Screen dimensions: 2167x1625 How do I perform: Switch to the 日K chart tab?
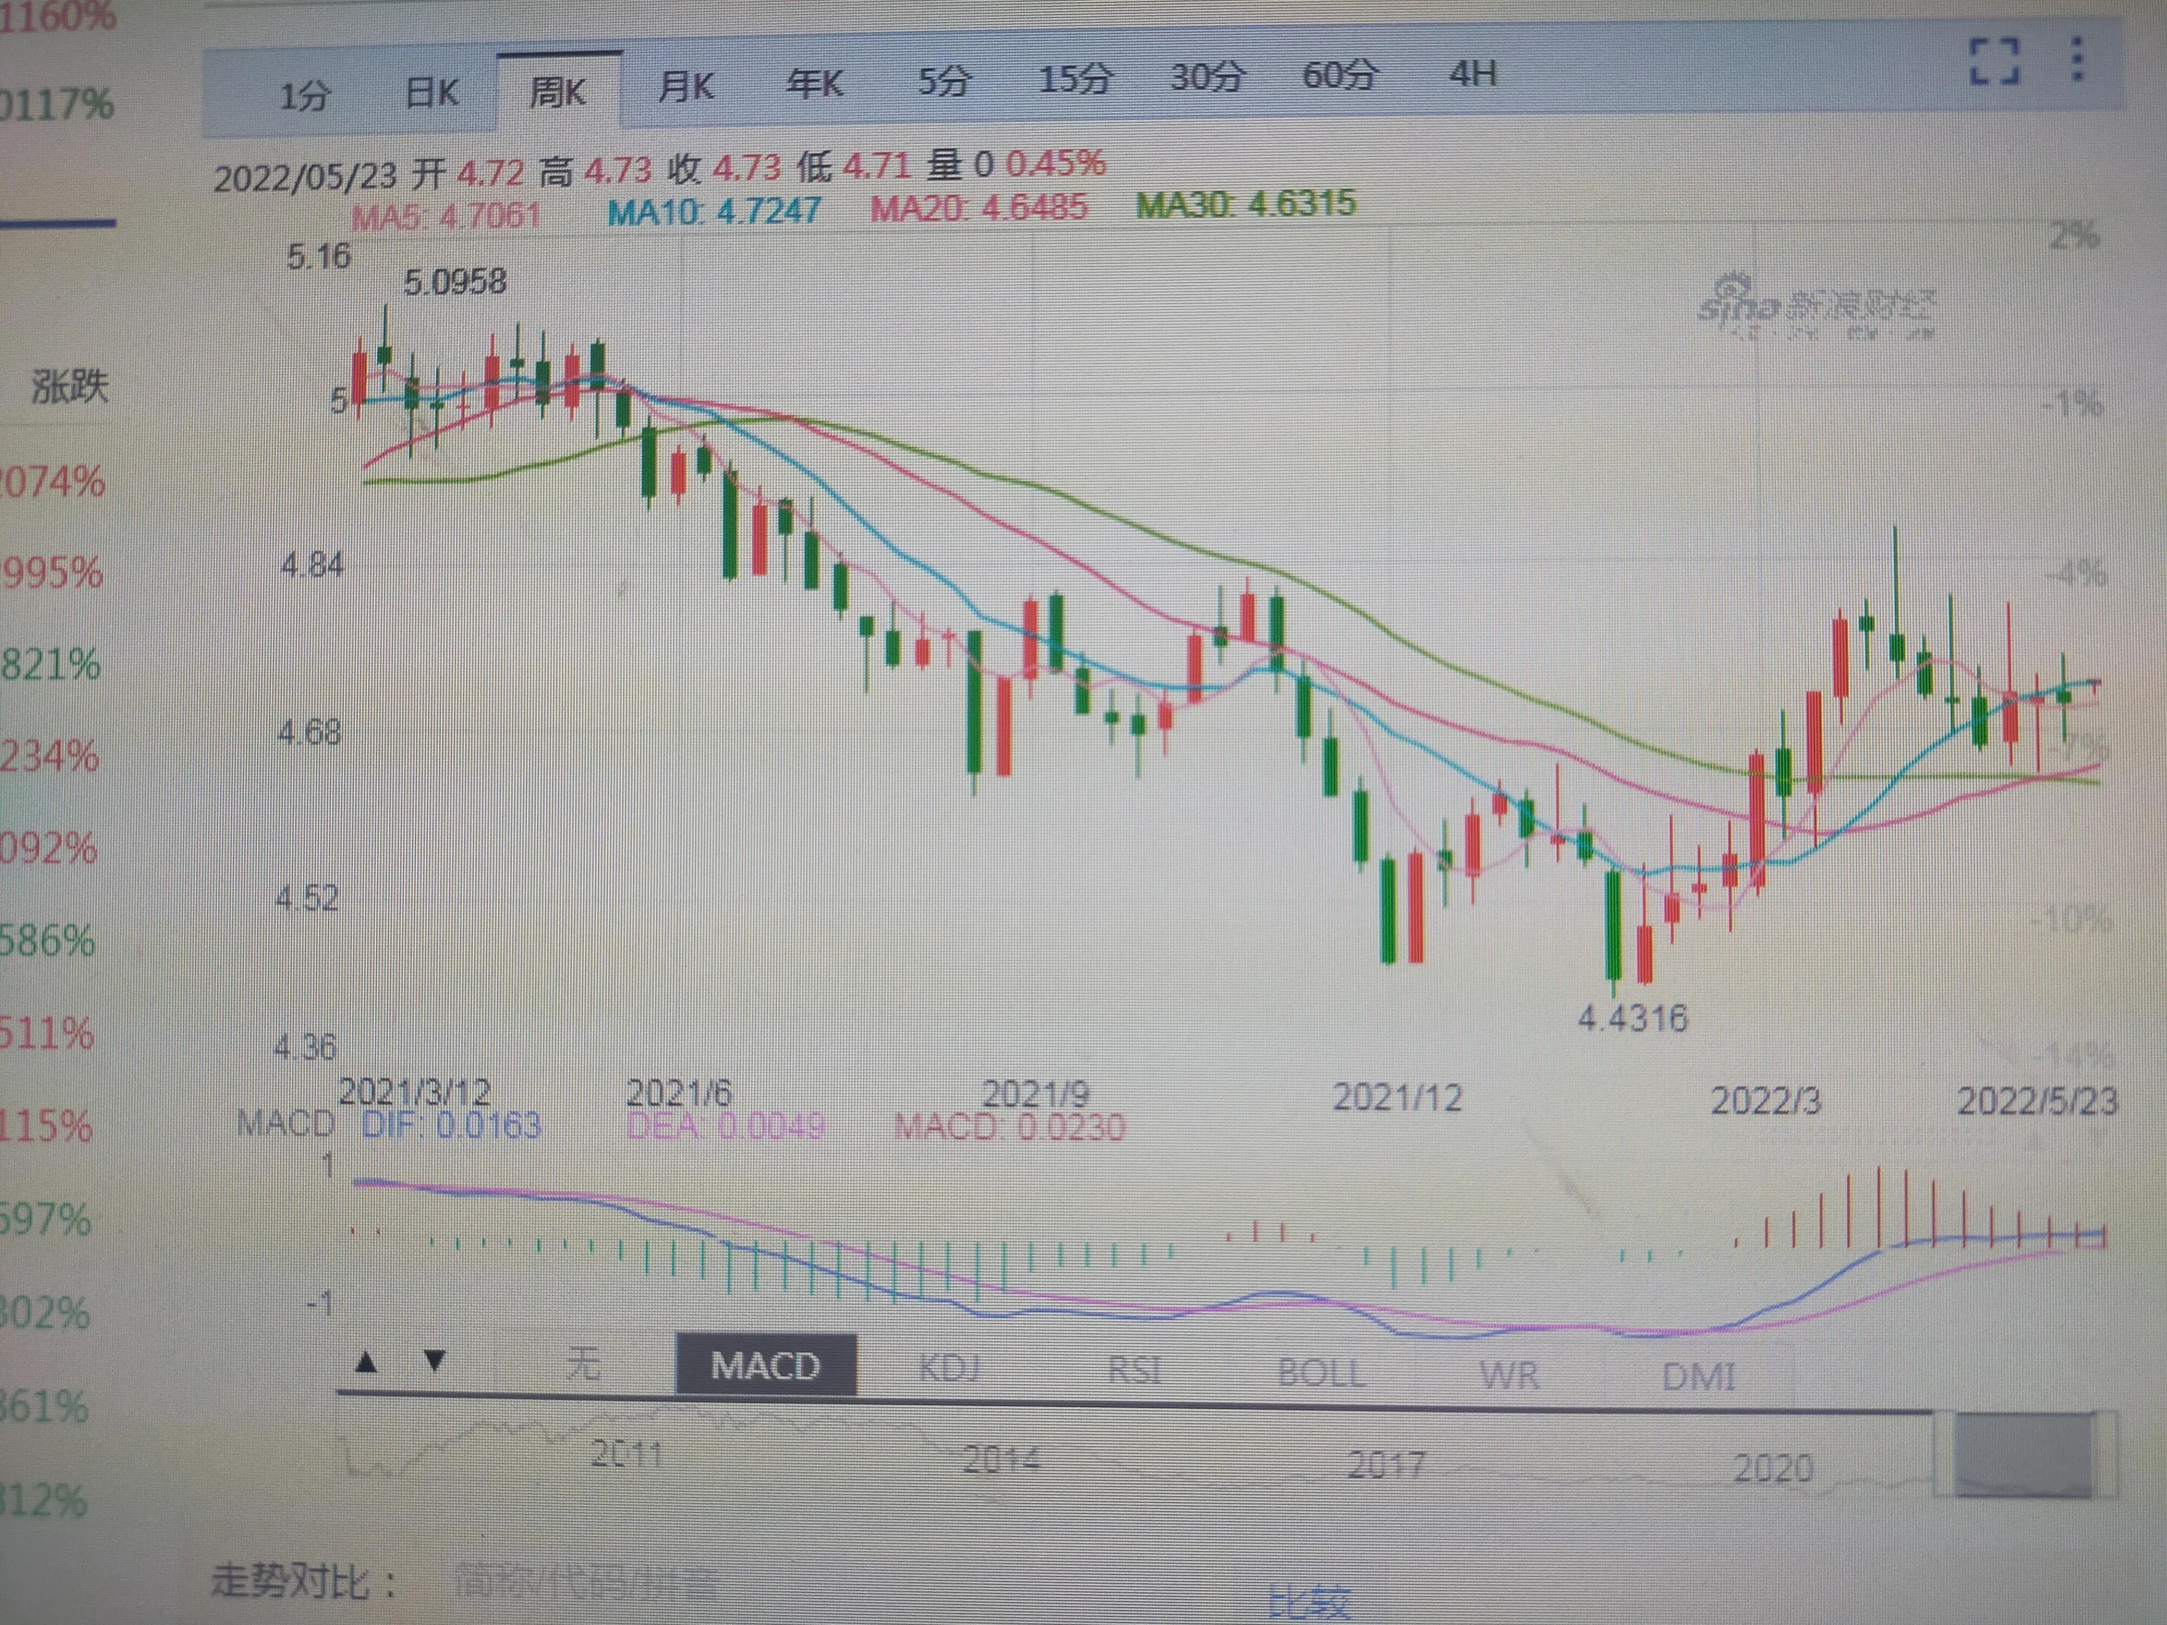point(432,93)
